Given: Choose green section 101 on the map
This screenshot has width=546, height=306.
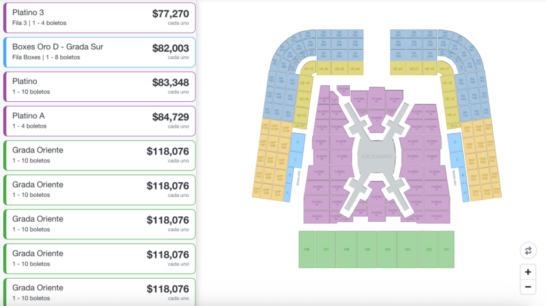Looking at the screenshot, I should 446,249.
